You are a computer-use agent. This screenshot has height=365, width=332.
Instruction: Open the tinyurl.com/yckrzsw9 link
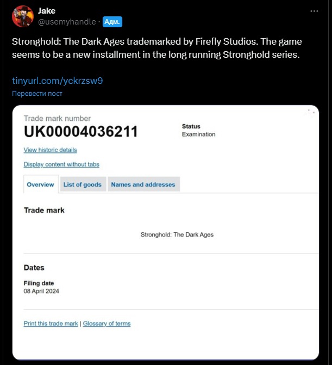tap(58, 81)
